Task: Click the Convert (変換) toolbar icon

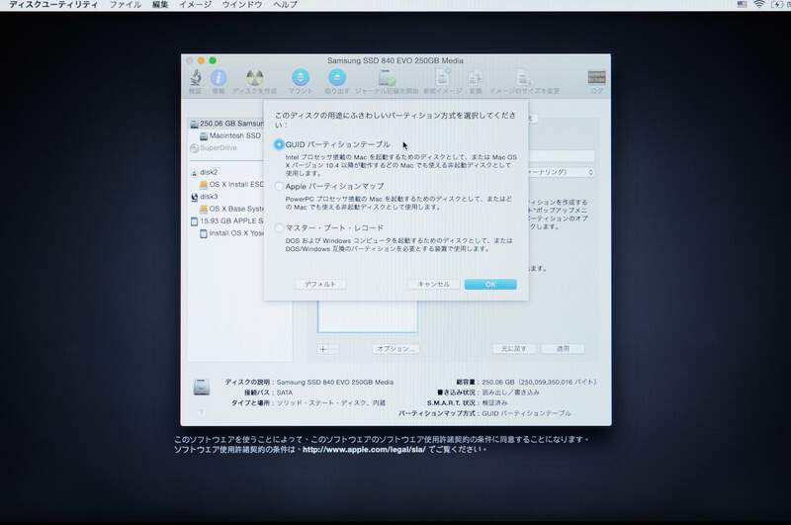Action: coord(476,78)
